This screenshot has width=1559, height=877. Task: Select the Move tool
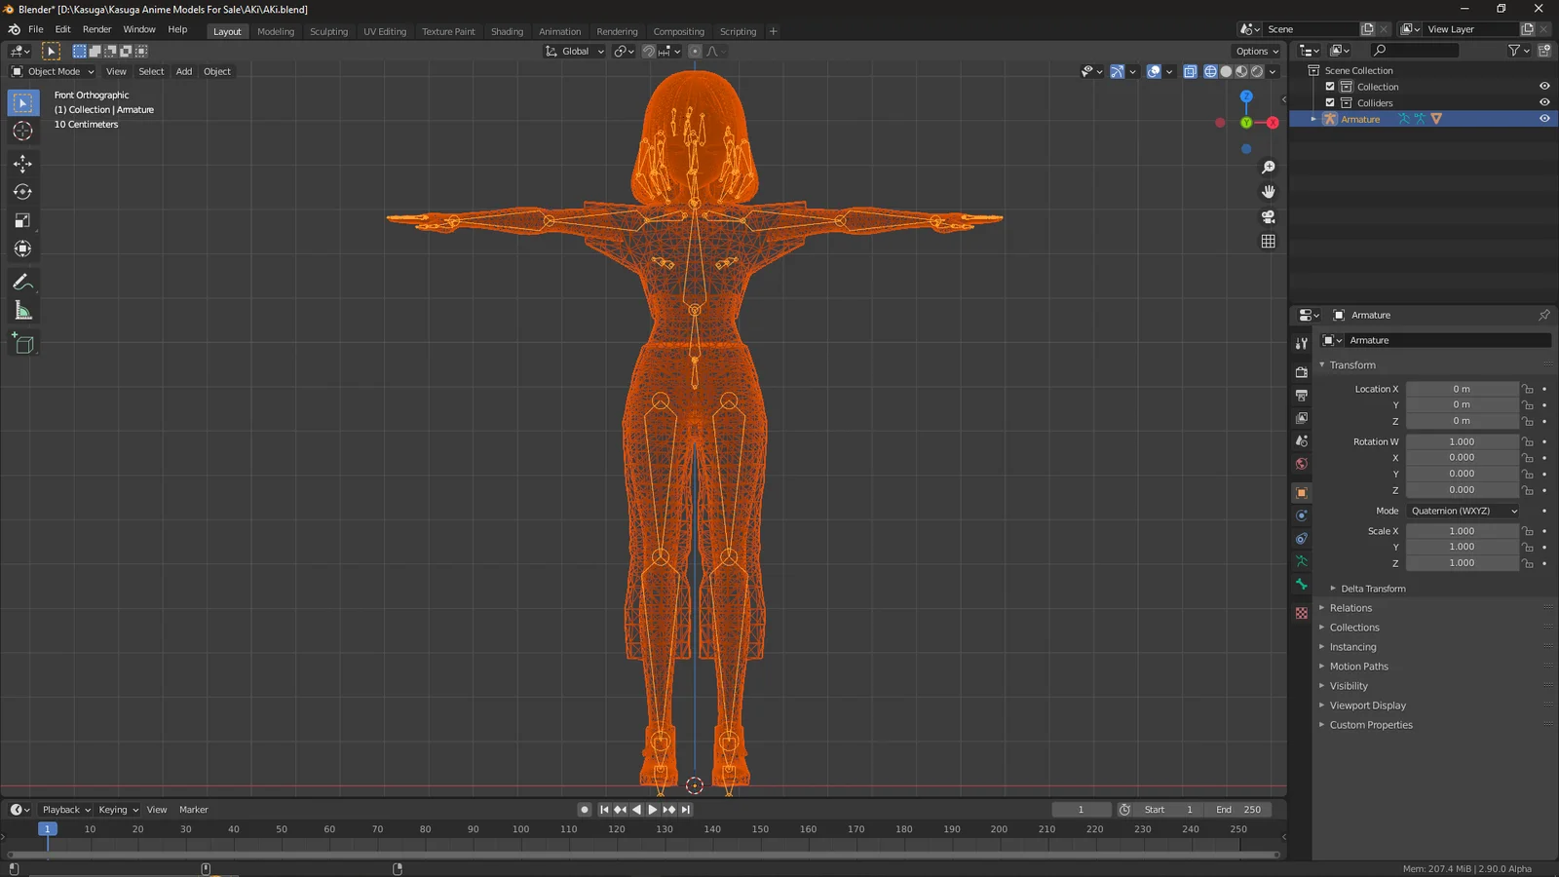tap(22, 164)
